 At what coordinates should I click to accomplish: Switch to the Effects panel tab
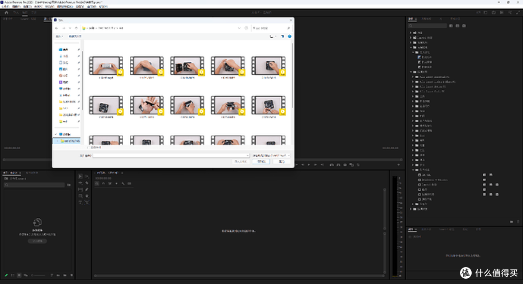411,19
